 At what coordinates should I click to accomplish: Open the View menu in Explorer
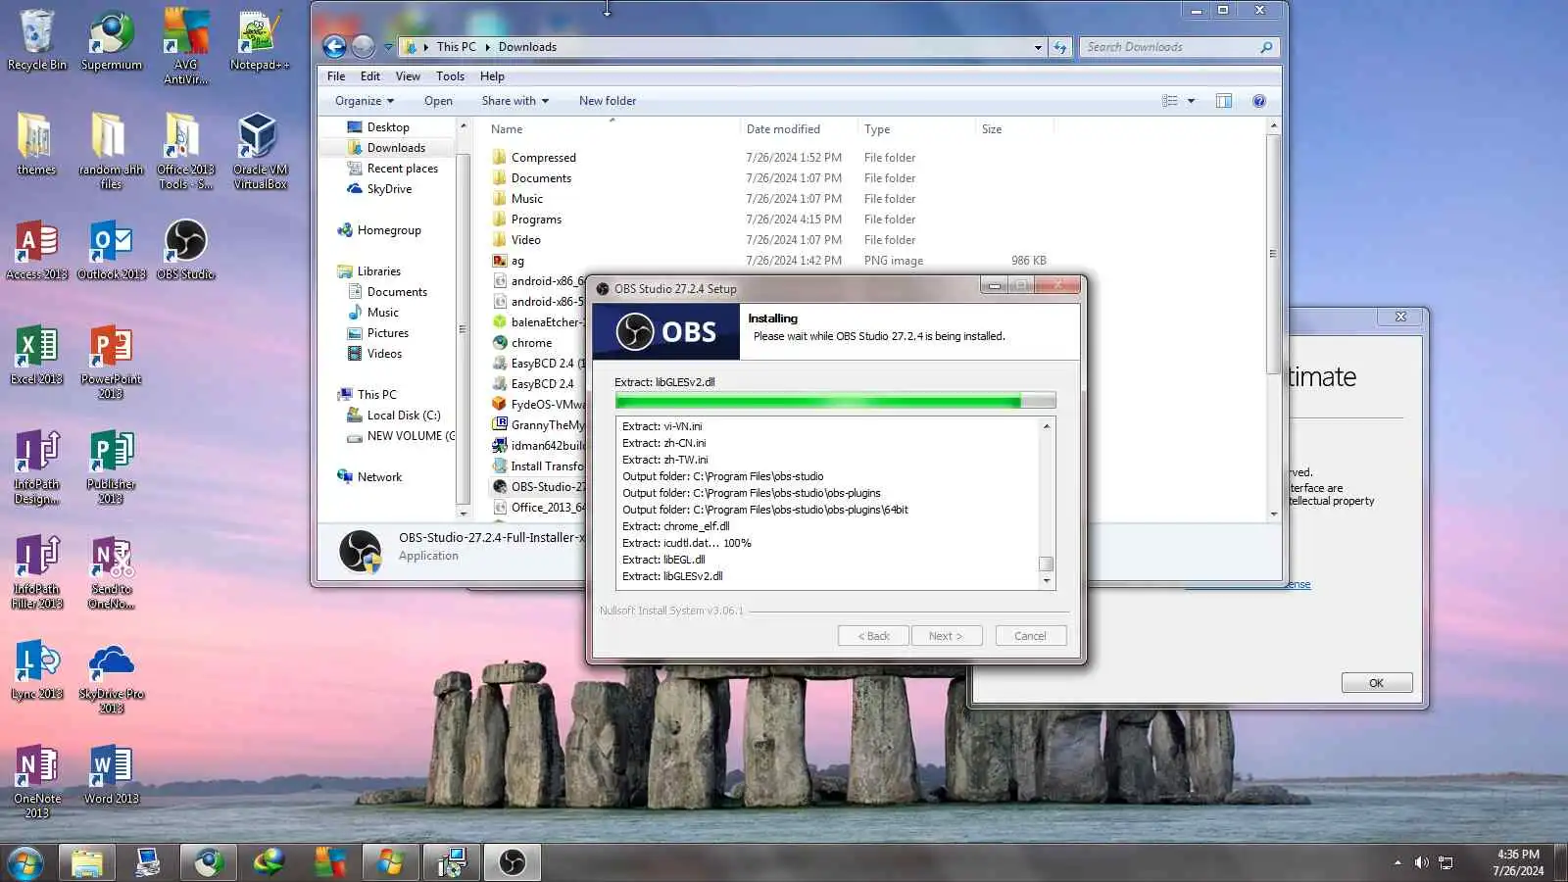click(408, 76)
